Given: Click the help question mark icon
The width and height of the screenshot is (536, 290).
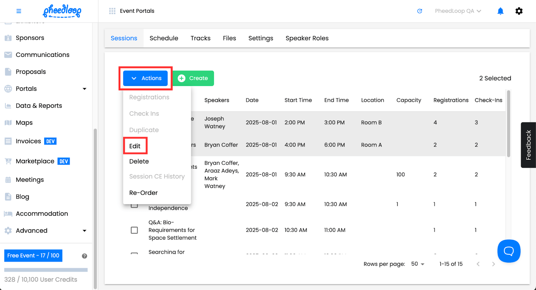Looking at the screenshot, I should 84,256.
